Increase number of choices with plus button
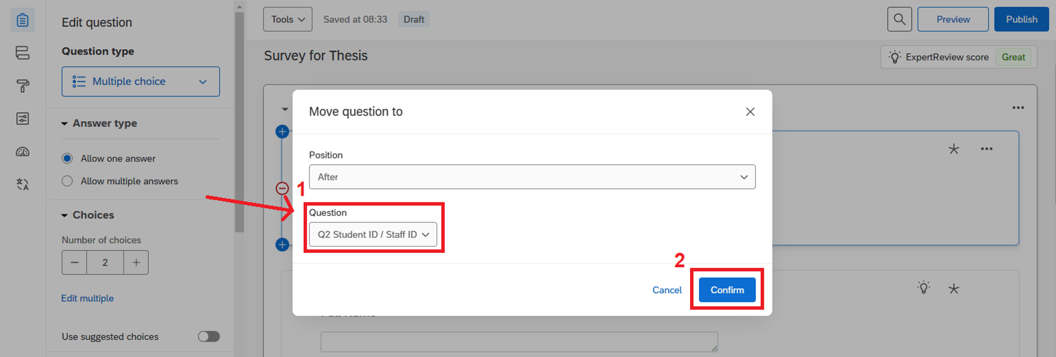1056x357 pixels. (x=136, y=263)
